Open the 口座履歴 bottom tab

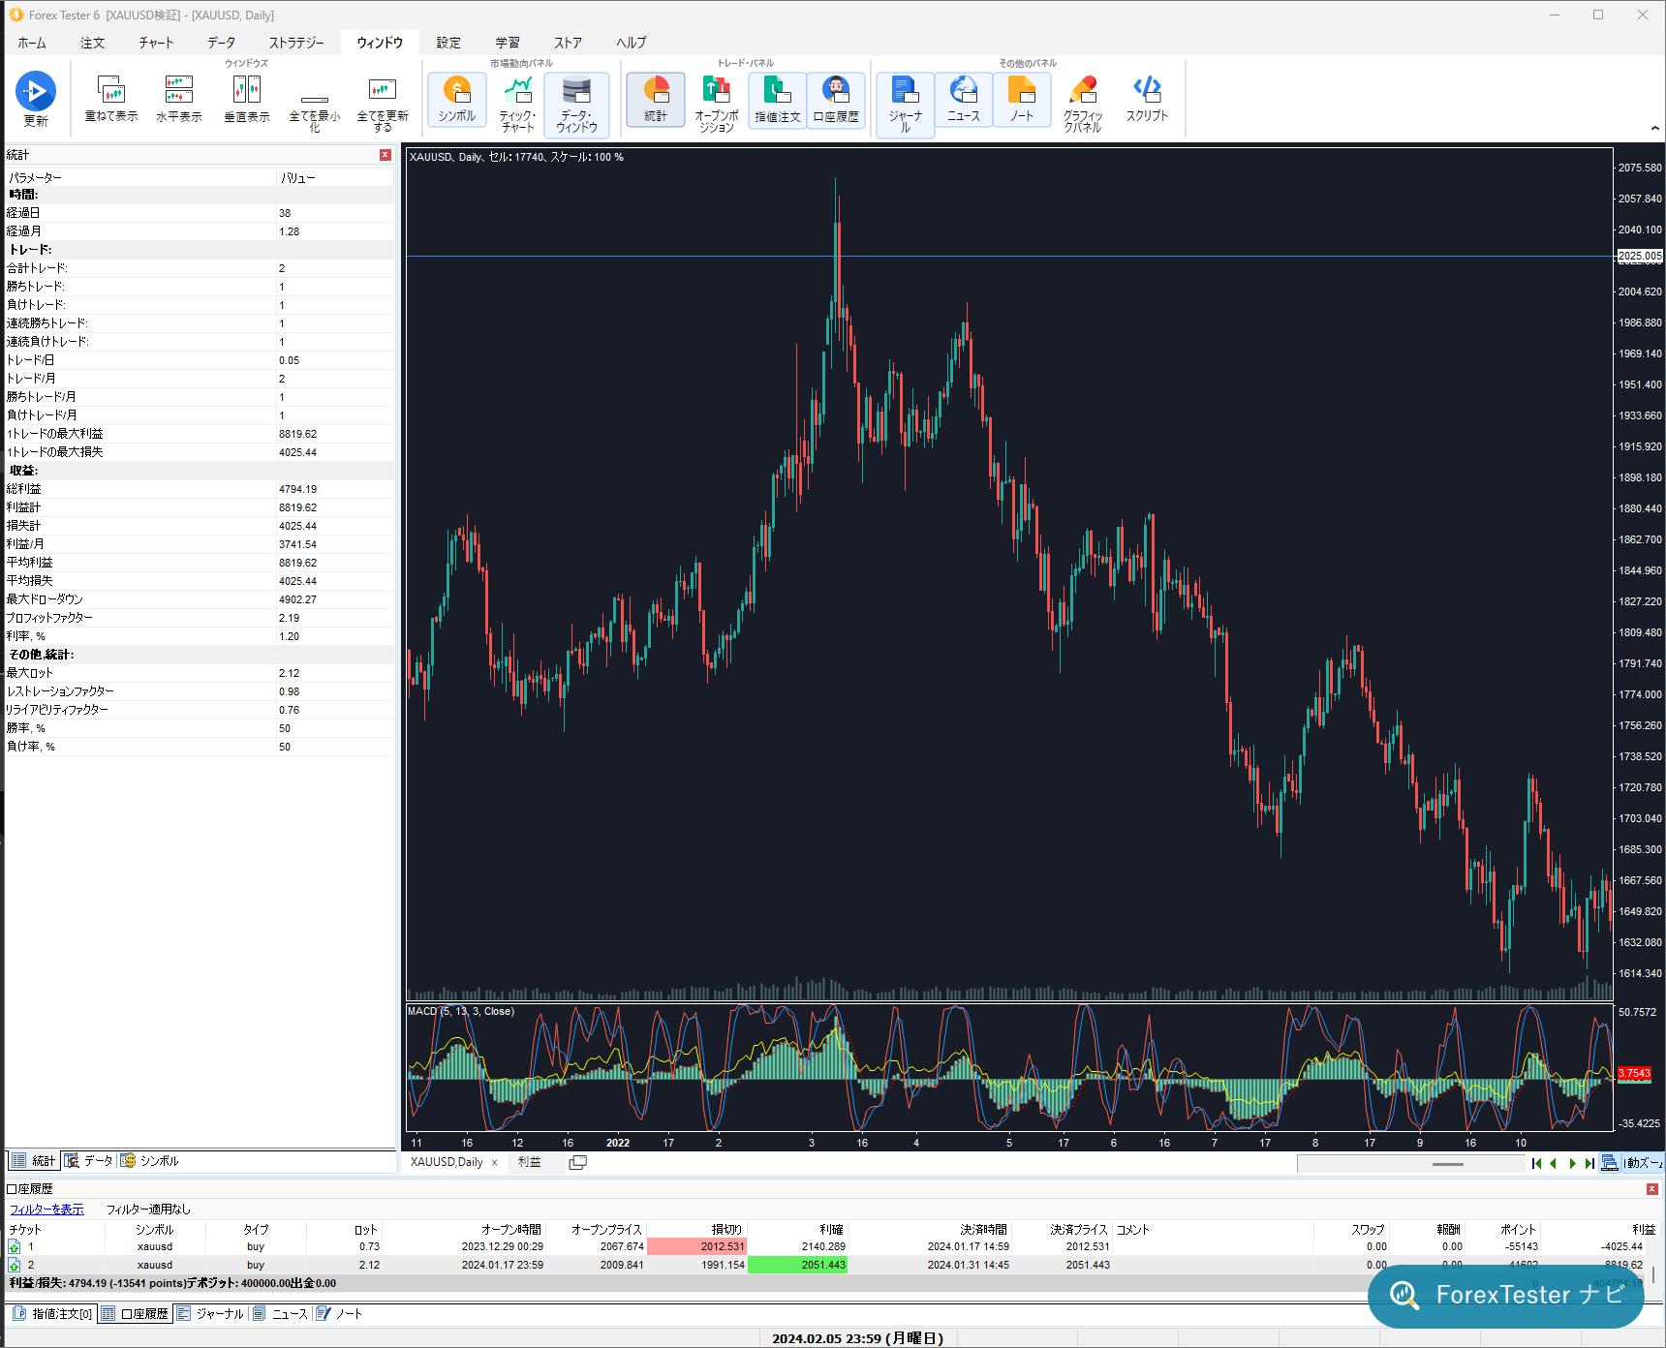pyautogui.click(x=135, y=1313)
